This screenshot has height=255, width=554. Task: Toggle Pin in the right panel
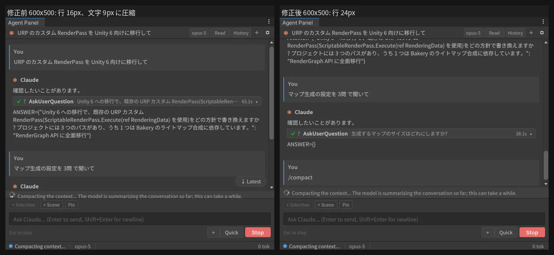pos(346,205)
